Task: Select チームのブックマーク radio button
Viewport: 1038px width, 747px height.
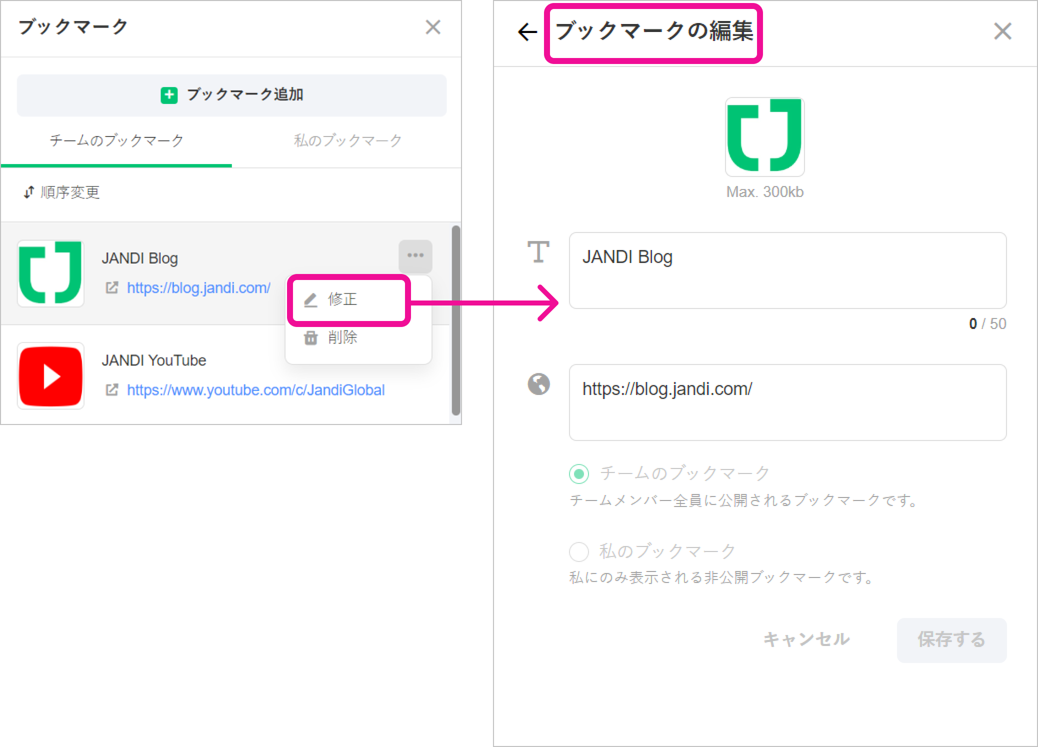Action: (579, 473)
